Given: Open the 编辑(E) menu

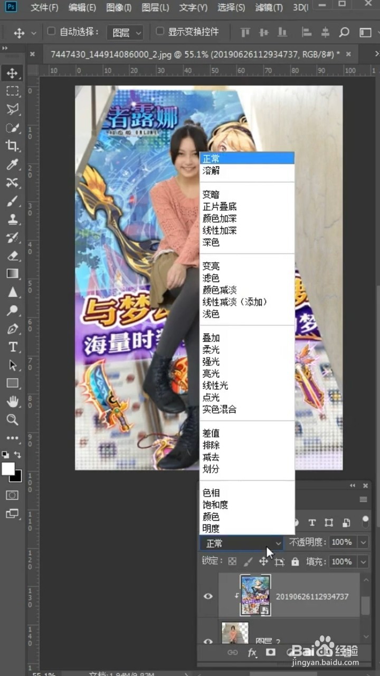Looking at the screenshot, I should pos(82,8).
